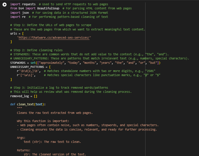Image resolution: width=199 pixels, height=156 pixels.
Task: Click the '# STOPWORDS: These are common words' comment
Action: (89, 54)
